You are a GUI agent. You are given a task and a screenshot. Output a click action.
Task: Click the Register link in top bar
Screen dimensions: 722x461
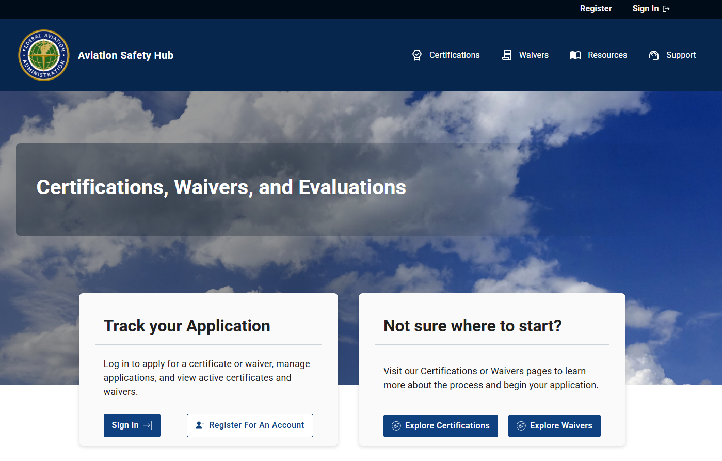[x=596, y=9]
